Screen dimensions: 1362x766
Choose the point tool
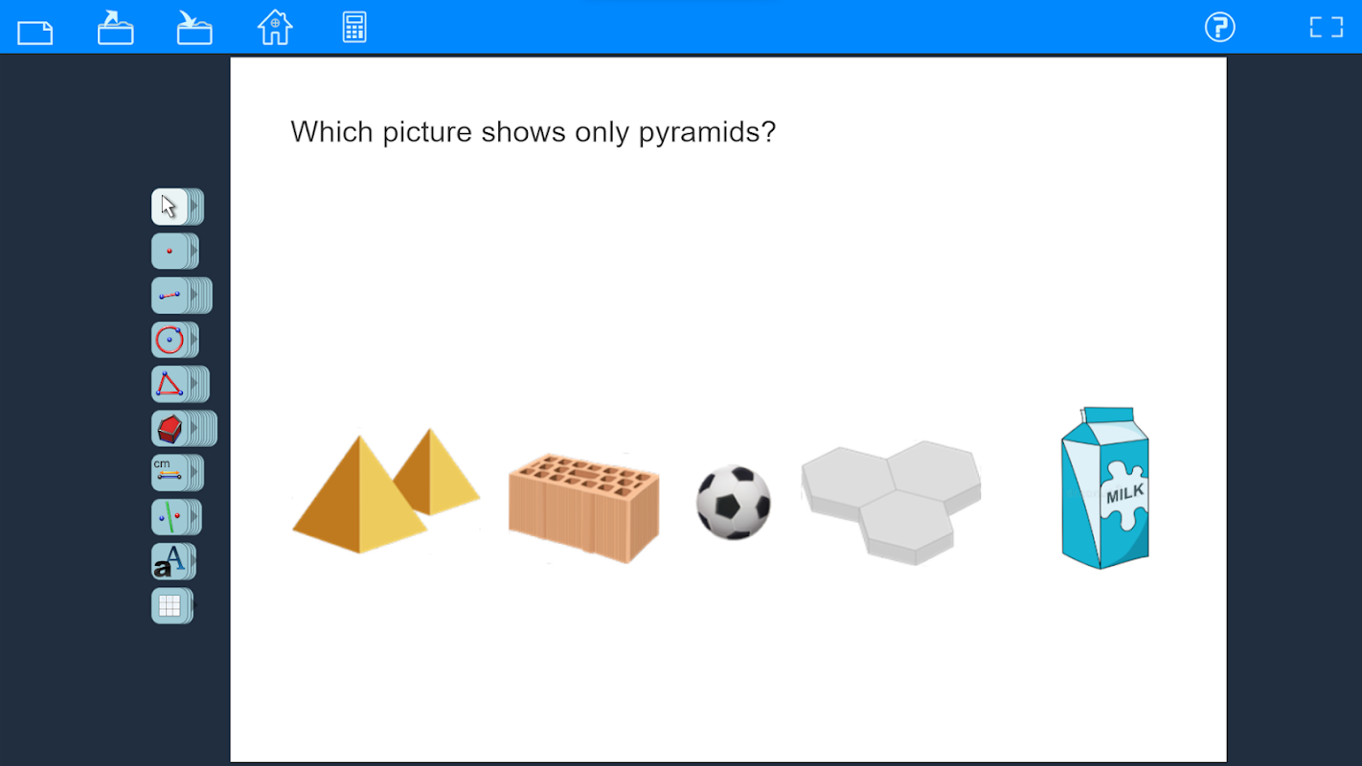click(x=170, y=251)
